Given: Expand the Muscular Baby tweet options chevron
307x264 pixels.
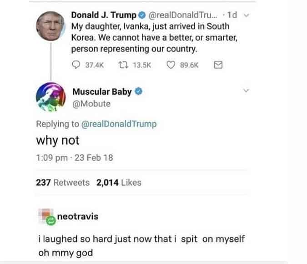Looking at the screenshot, I should tap(247, 91).
